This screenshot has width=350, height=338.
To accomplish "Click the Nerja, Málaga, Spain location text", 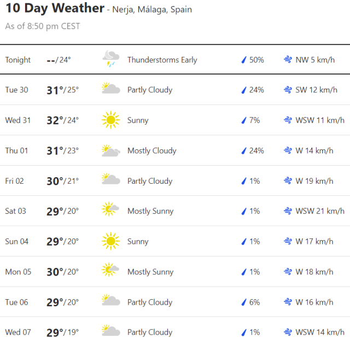I will [x=152, y=10].
